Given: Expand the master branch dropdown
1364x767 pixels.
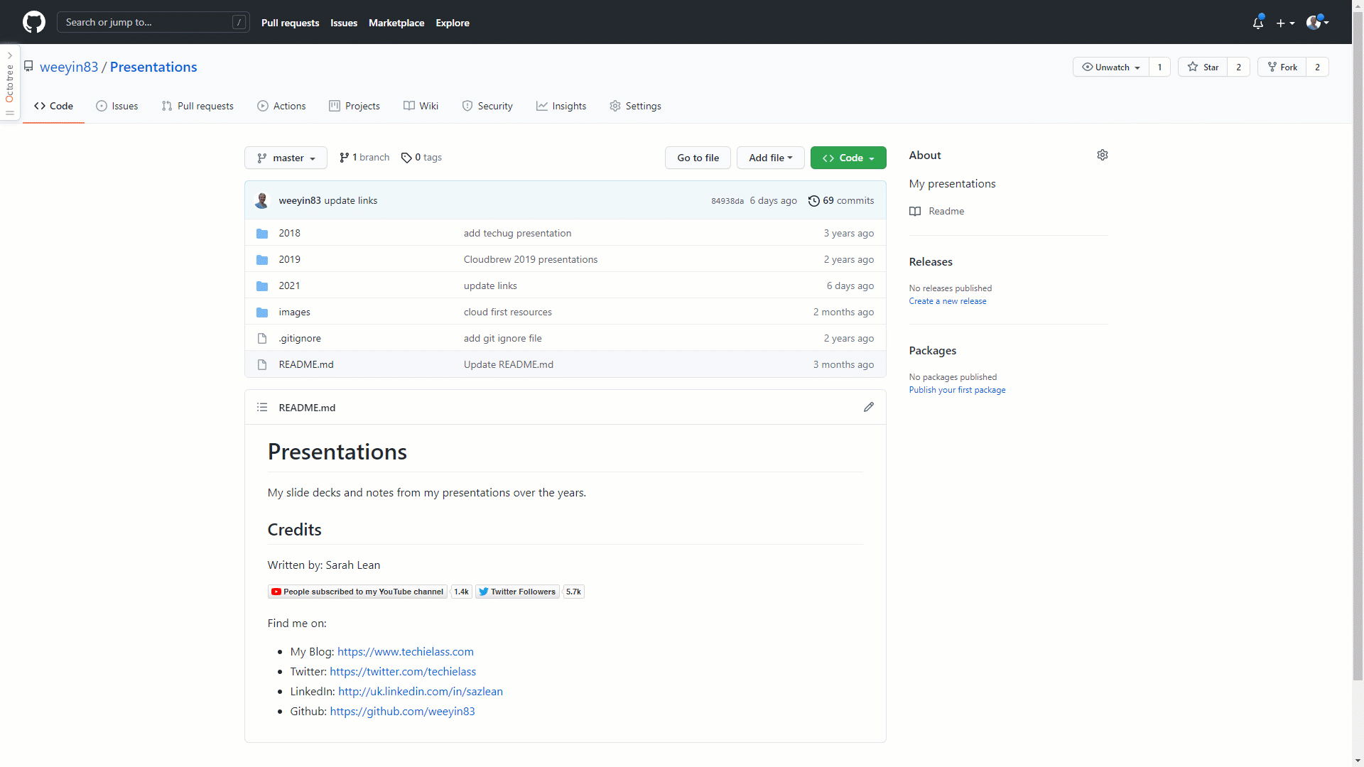Looking at the screenshot, I should point(286,156).
